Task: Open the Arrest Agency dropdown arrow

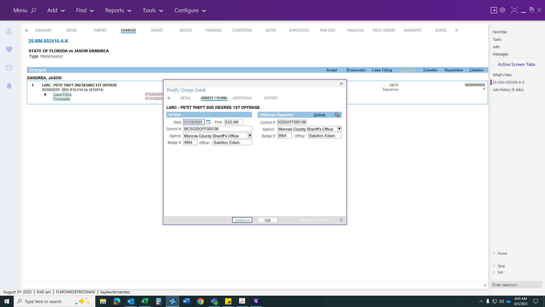Action: (250, 136)
